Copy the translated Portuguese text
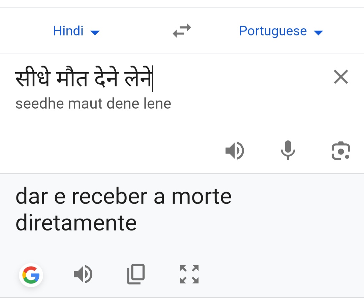Screen dimensions: 364x301 136,274
